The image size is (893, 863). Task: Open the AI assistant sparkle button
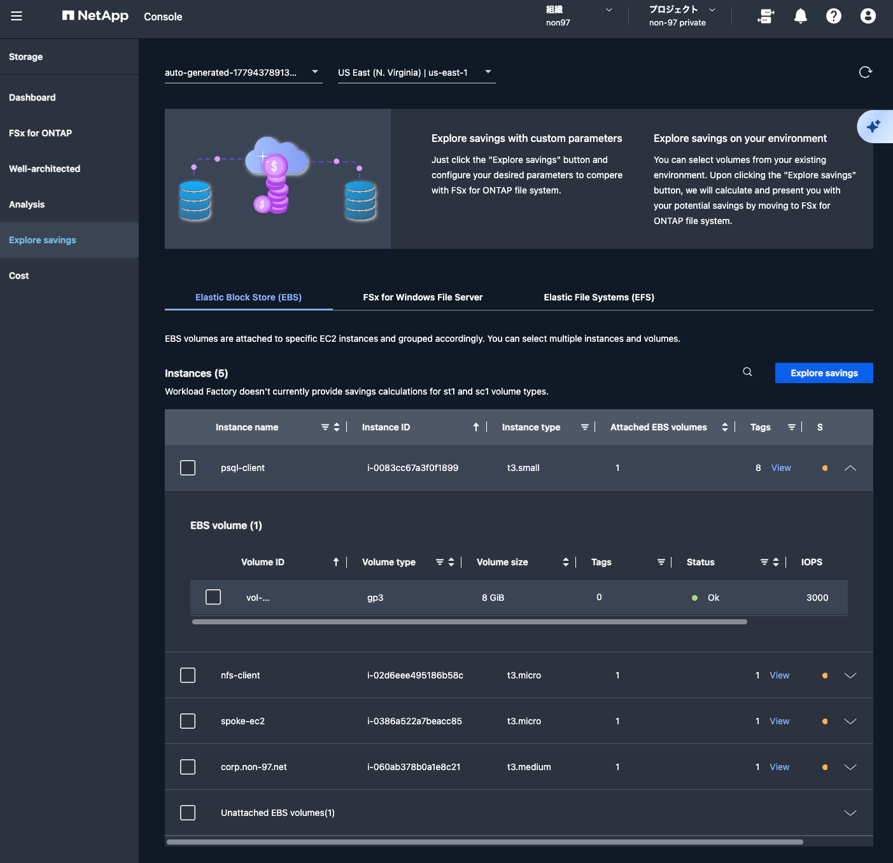874,126
